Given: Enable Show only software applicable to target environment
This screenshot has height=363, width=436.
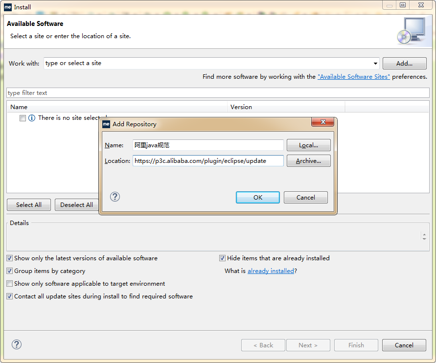Looking at the screenshot, I should point(9,284).
